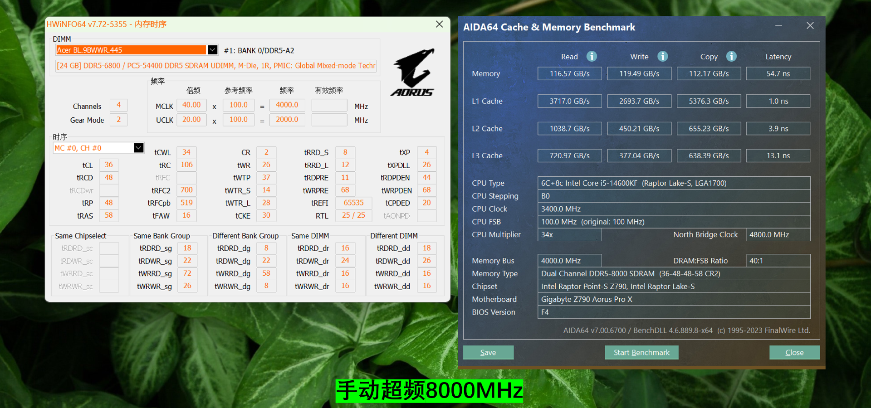Click the tRFC2 timing value 700
This screenshot has width=871, height=408.
tap(186, 190)
